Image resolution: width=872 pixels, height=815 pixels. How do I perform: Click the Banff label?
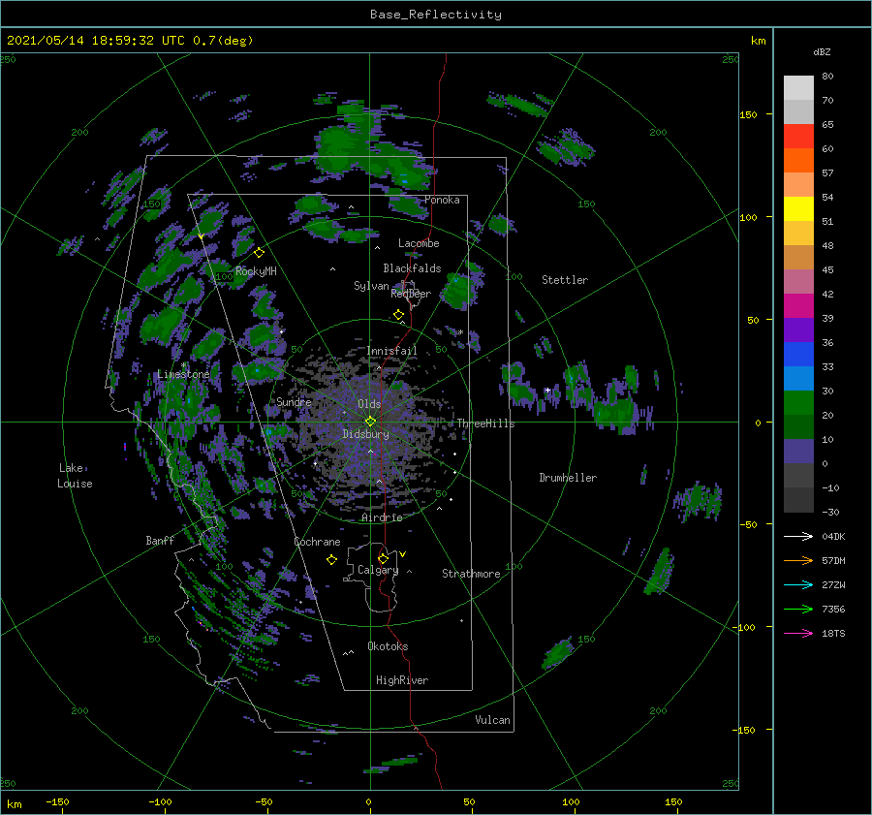[160, 540]
